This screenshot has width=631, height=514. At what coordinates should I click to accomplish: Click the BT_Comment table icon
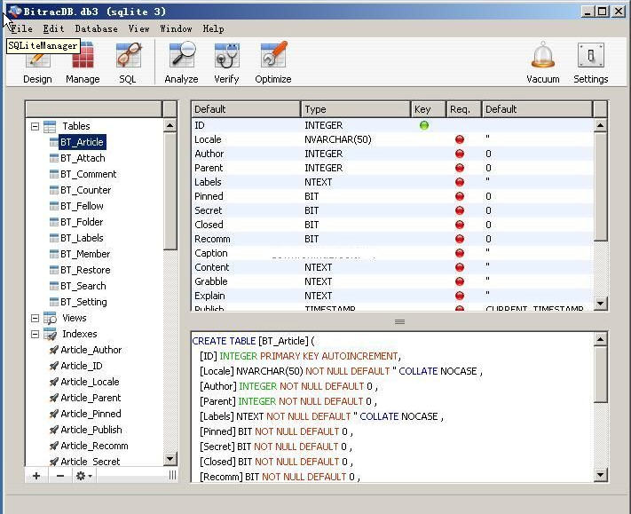click(54, 174)
